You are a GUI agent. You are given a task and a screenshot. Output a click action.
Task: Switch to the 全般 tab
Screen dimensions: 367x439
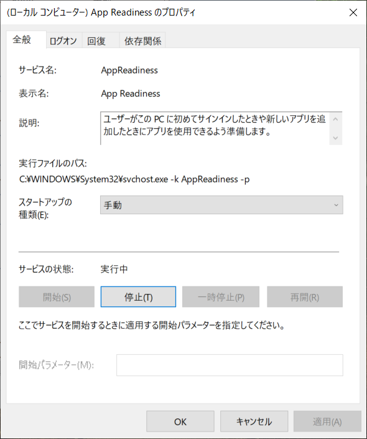pyautogui.click(x=26, y=39)
